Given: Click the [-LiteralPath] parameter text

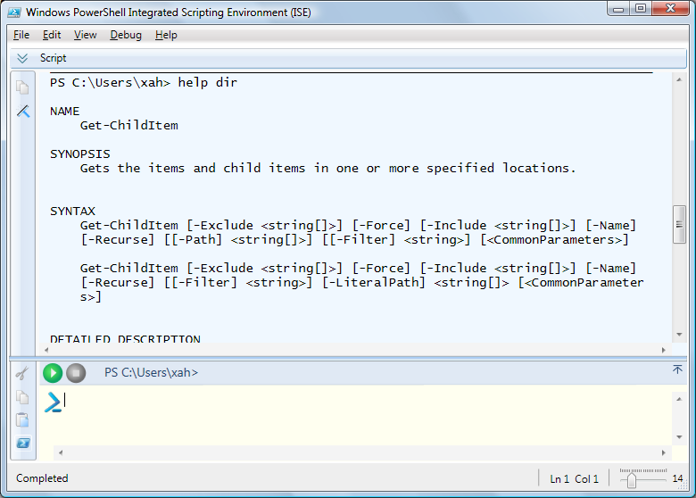Looking at the screenshot, I should pos(374,282).
